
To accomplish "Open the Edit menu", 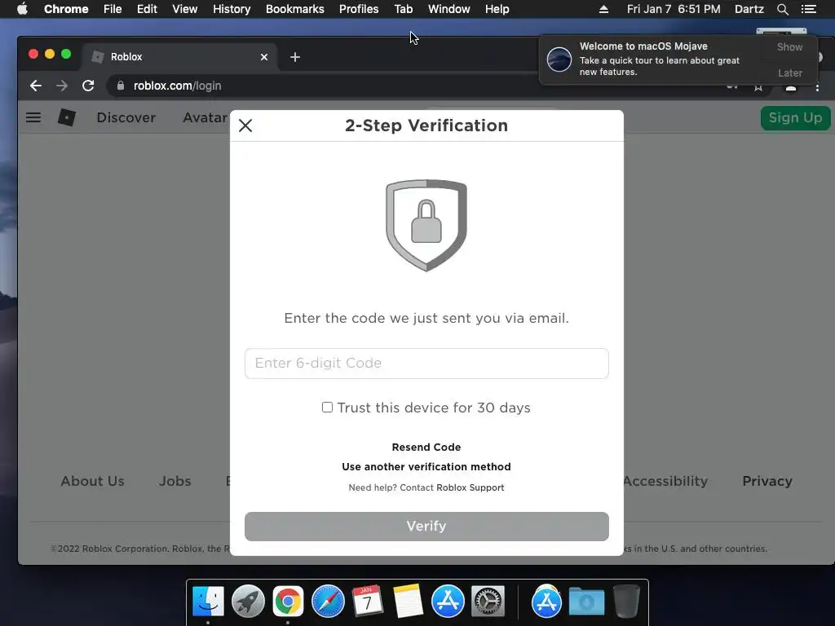I will [x=147, y=9].
